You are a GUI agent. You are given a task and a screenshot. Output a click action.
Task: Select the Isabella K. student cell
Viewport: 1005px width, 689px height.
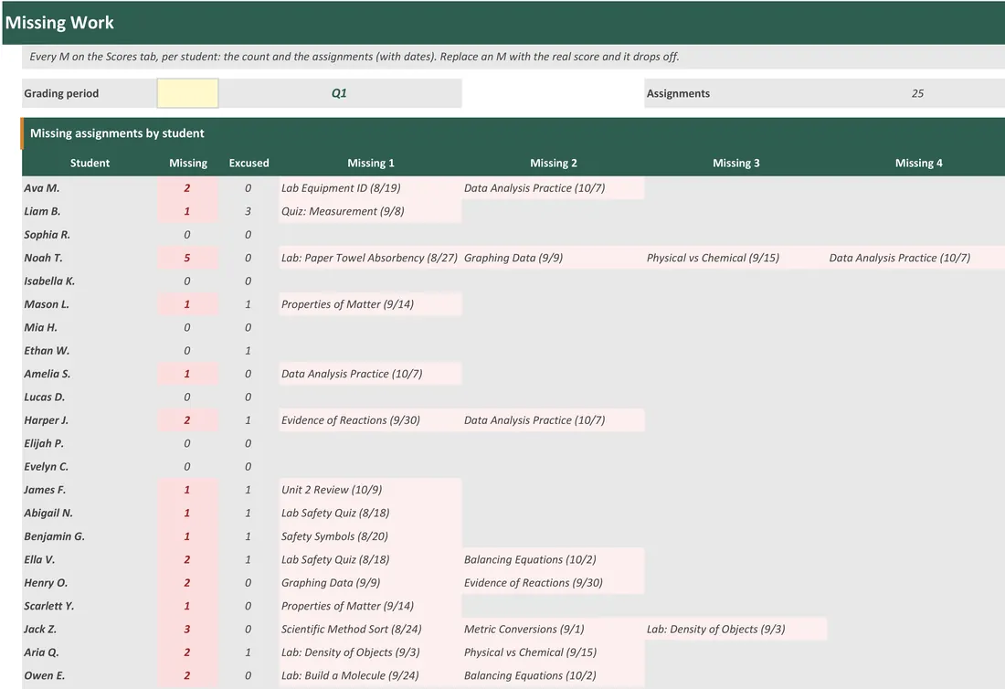tap(90, 281)
